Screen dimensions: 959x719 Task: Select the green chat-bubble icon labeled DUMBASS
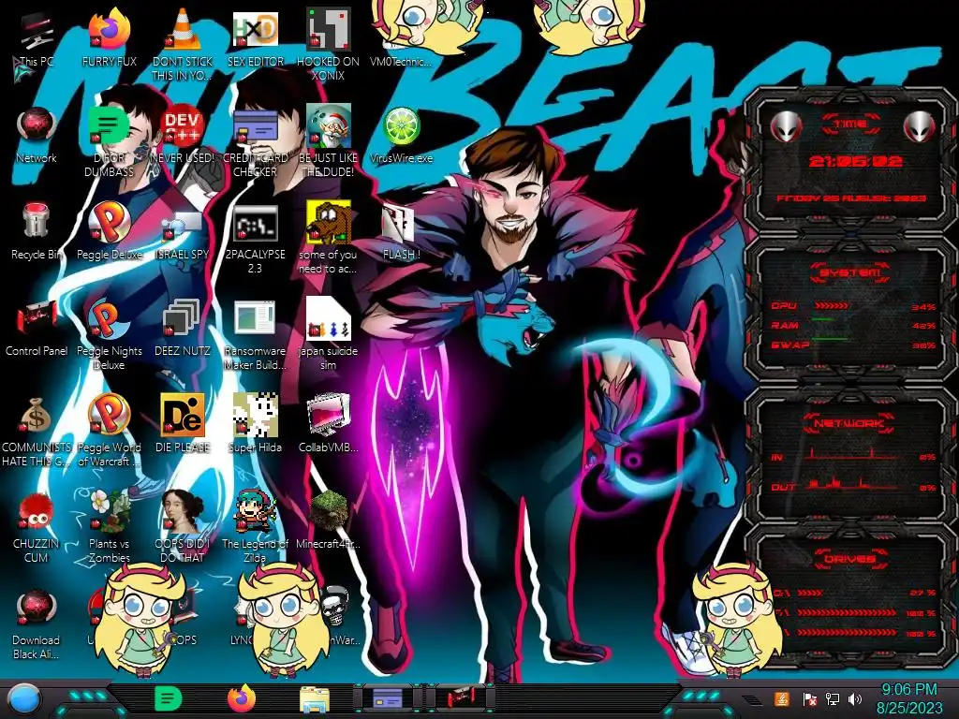click(x=110, y=140)
